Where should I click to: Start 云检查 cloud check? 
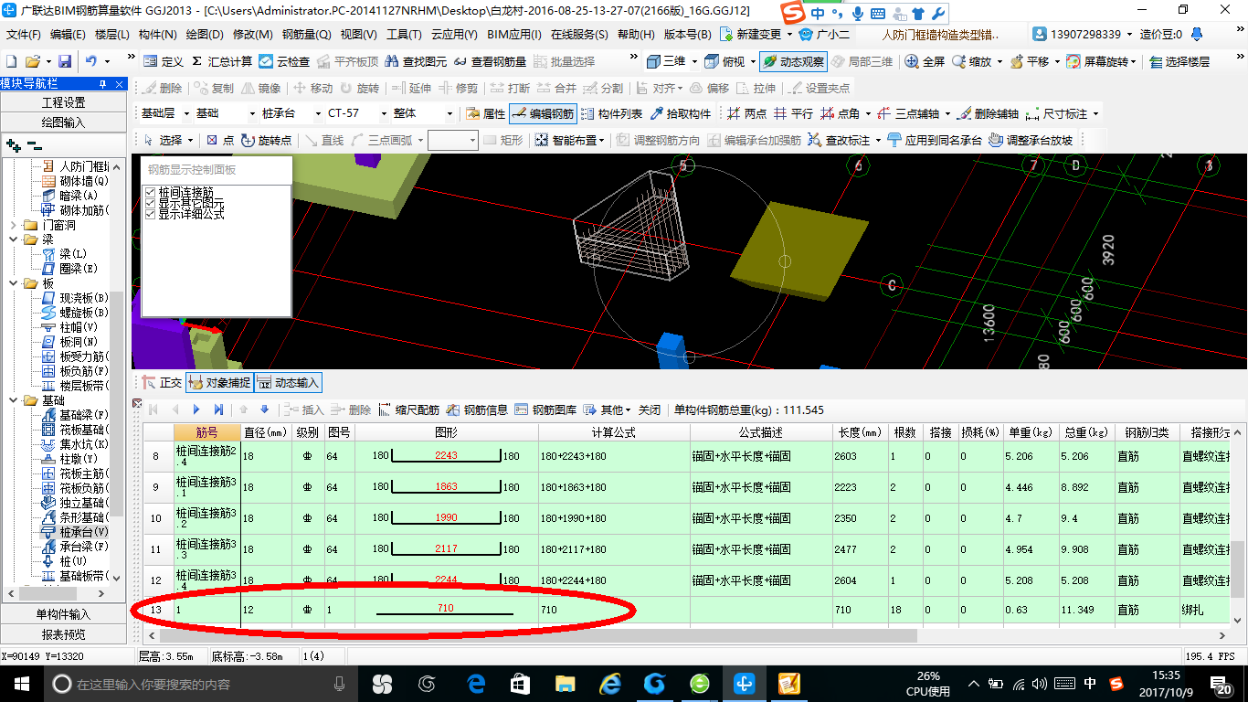284,62
